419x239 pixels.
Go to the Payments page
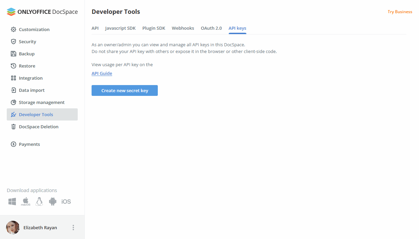point(42,144)
